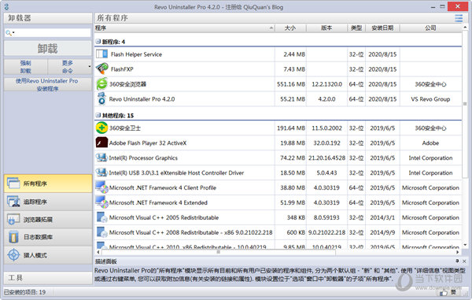Open the search options dropdown arrow
Image resolution: width=472 pixels, height=300 pixels.
point(13,32)
